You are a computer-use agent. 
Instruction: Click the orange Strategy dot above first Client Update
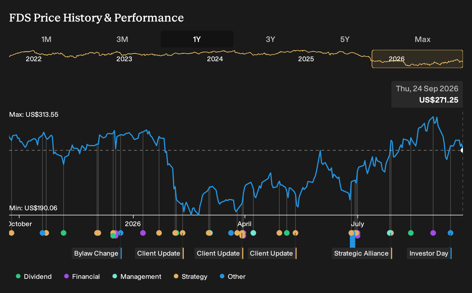coord(183,233)
